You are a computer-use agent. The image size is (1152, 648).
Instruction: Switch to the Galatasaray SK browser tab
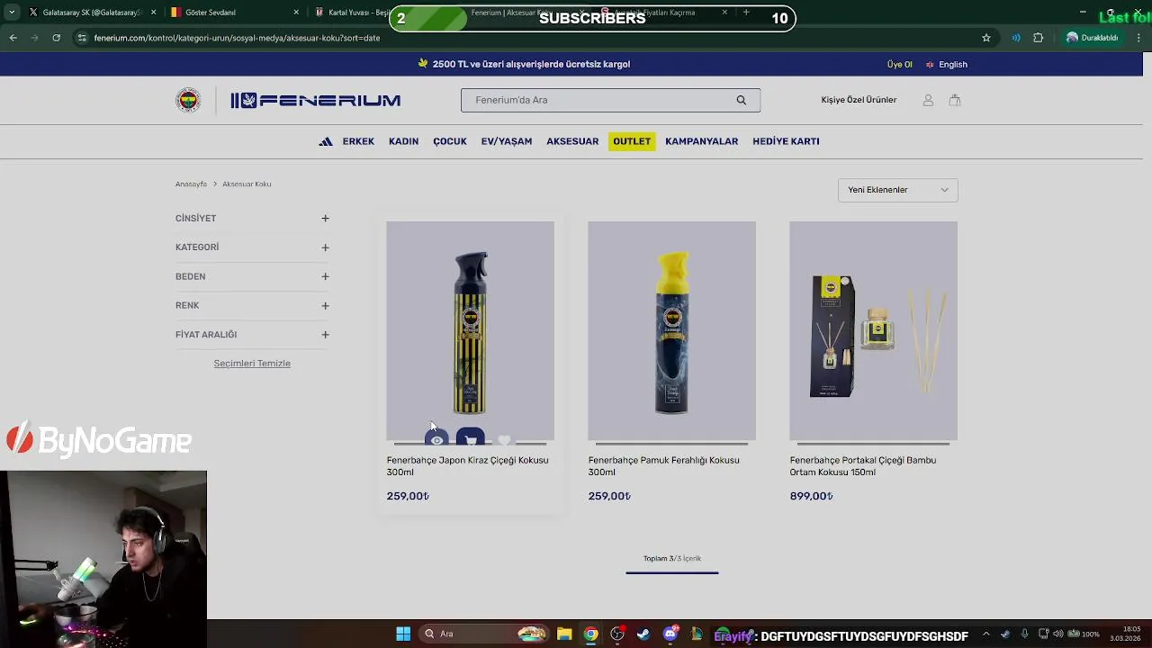pos(92,13)
